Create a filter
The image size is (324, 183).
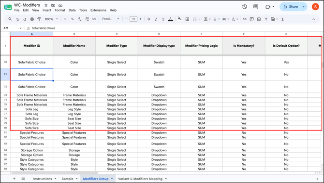click(x=266, y=19)
